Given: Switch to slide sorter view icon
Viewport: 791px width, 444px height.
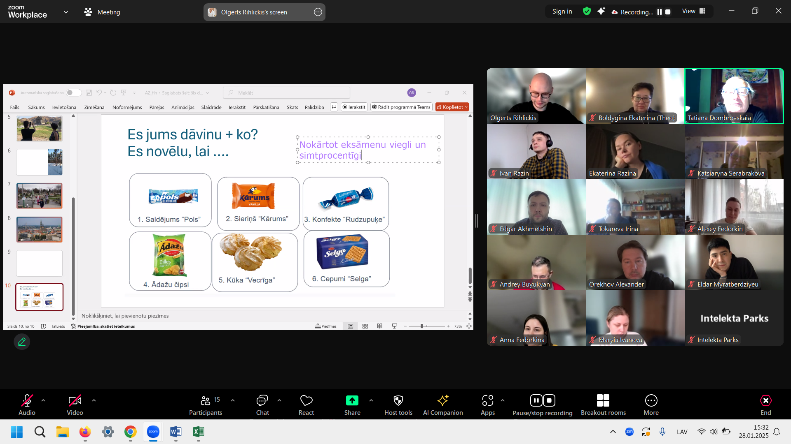Looking at the screenshot, I should tap(365, 326).
